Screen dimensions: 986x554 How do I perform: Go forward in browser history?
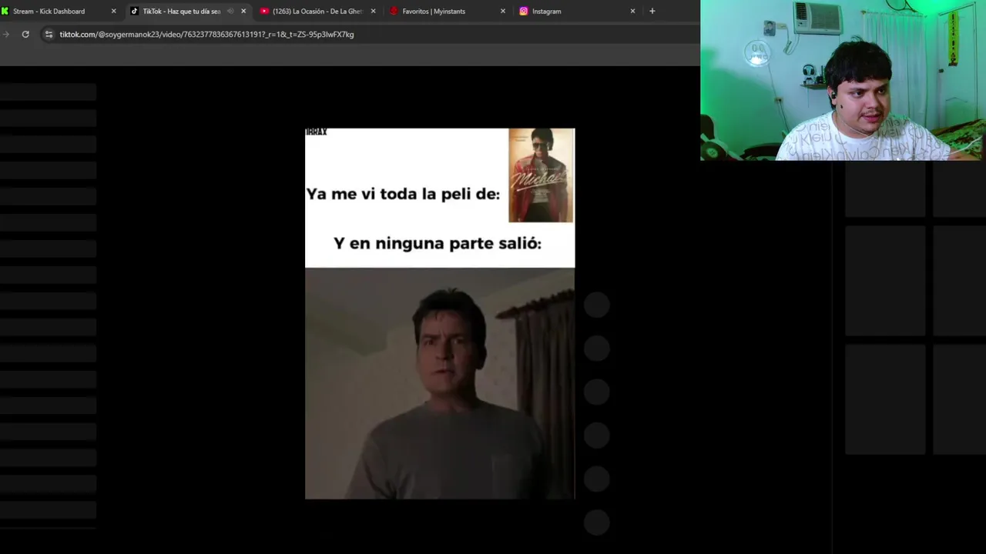(6, 35)
